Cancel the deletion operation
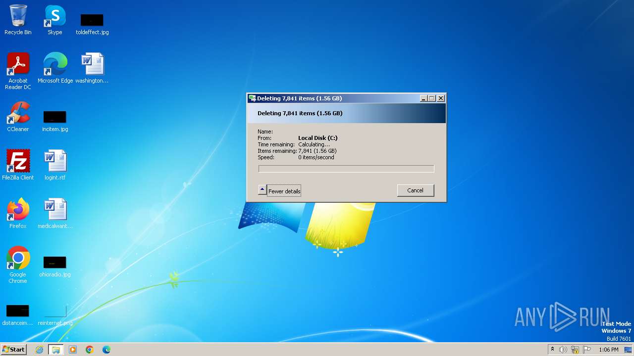634x356 pixels. click(415, 190)
